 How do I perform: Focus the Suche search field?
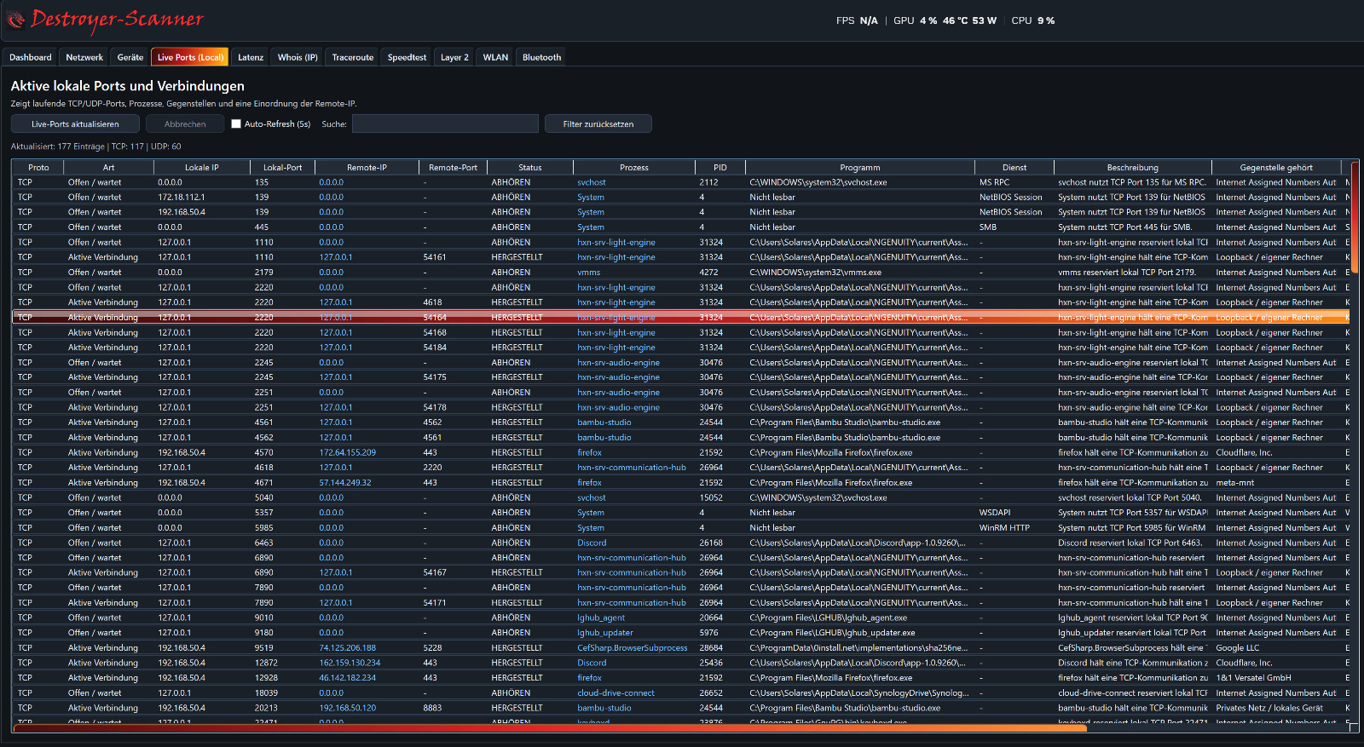pyautogui.click(x=445, y=124)
